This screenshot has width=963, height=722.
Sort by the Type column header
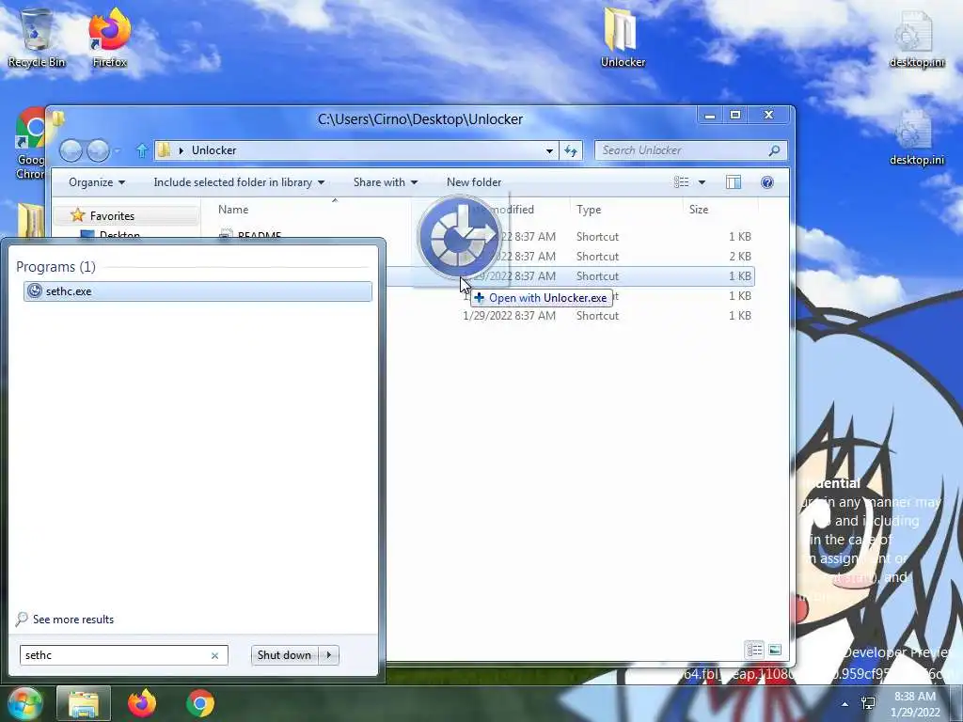pyautogui.click(x=589, y=210)
